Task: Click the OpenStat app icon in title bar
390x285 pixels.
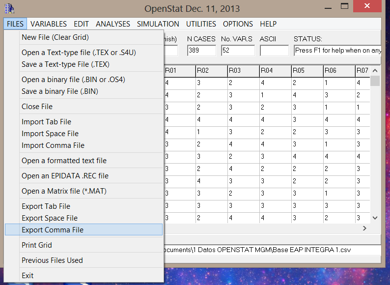Action: click(x=9, y=8)
